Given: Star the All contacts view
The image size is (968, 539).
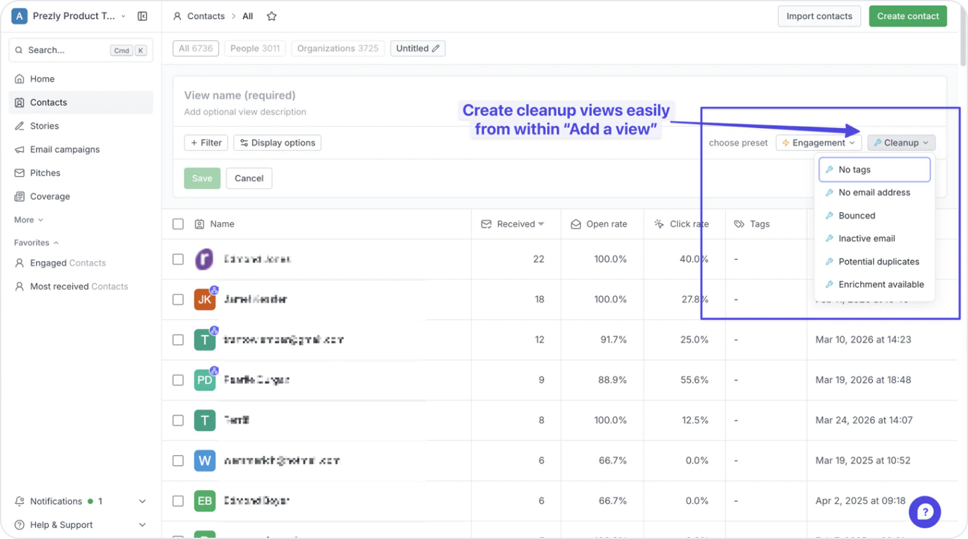Looking at the screenshot, I should (x=272, y=16).
